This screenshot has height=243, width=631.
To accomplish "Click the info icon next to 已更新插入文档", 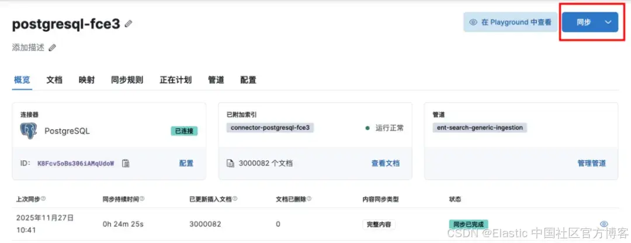I will tap(235, 199).
